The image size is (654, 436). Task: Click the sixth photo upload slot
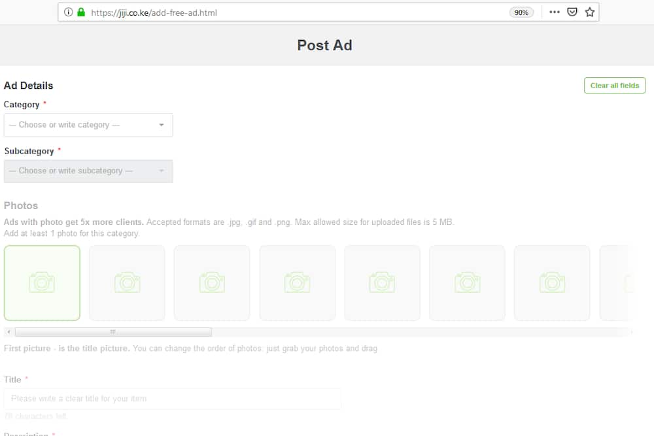click(x=467, y=283)
